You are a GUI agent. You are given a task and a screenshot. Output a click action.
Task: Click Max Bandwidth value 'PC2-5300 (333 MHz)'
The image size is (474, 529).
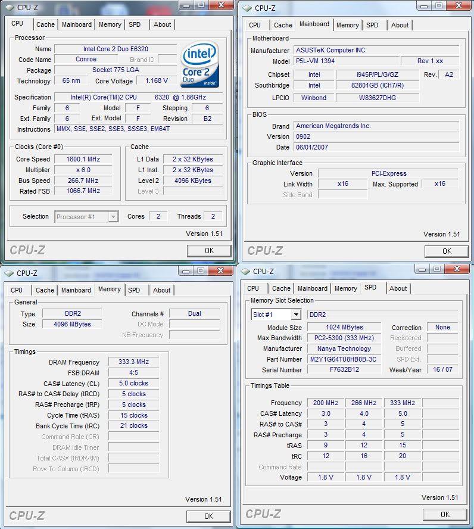coord(344,338)
